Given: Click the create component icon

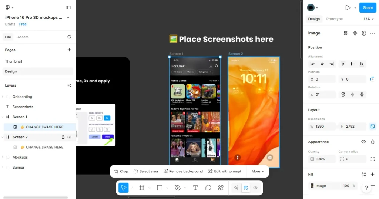Looking at the screenshot, I should click(355, 33).
